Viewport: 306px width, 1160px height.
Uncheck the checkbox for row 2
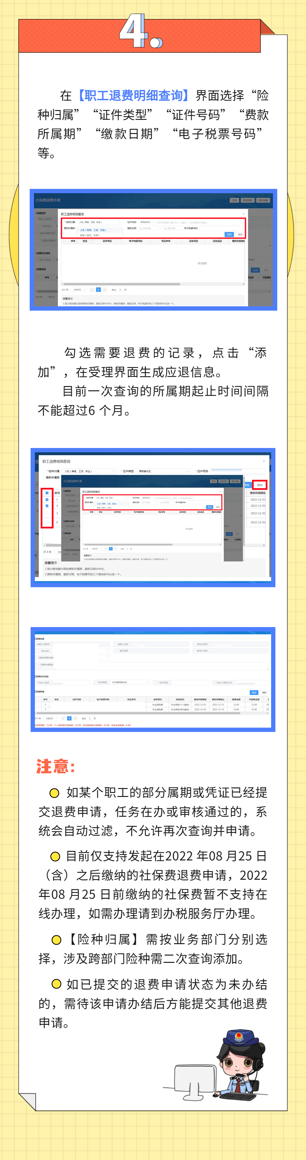point(47,506)
